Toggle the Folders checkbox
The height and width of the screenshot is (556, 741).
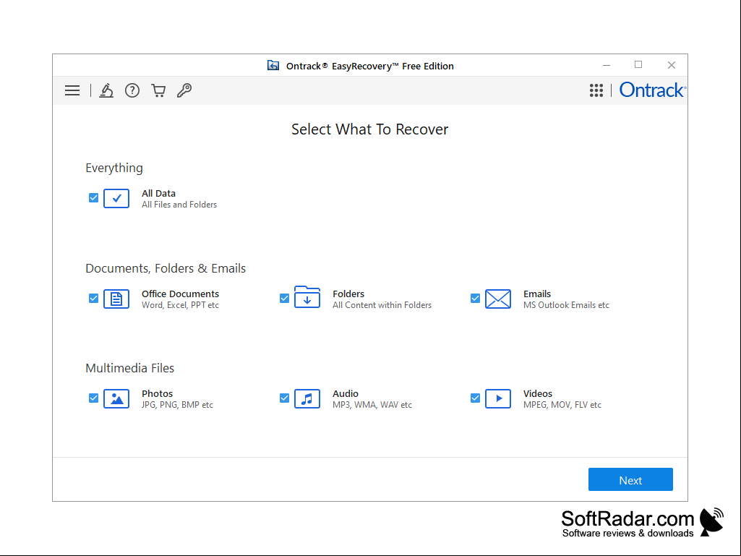coord(285,299)
